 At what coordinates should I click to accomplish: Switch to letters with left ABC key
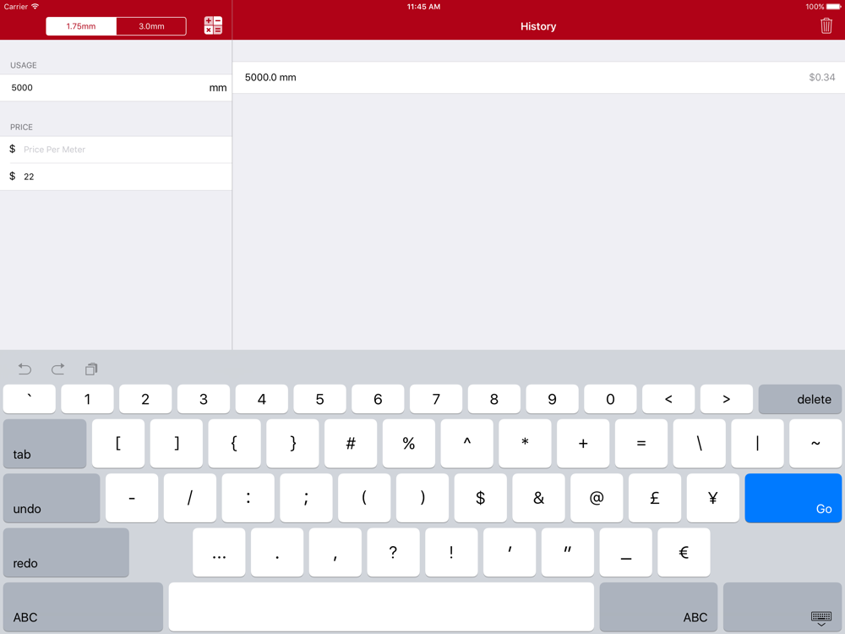[x=83, y=607]
